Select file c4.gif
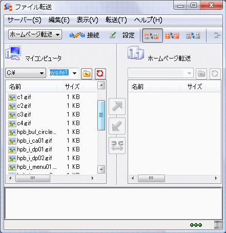 [x=24, y=123]
